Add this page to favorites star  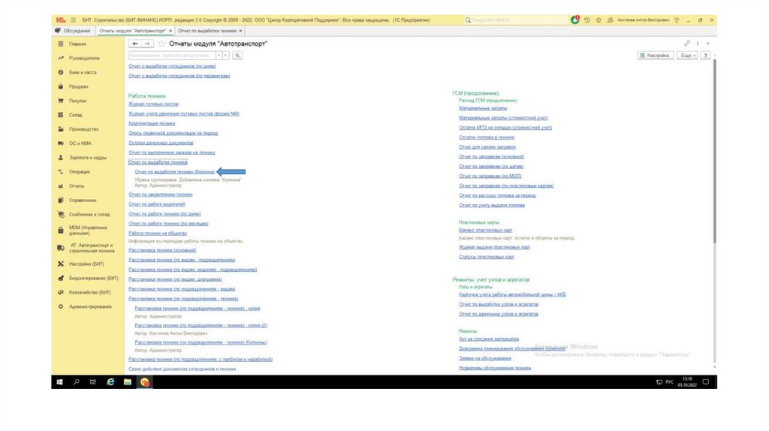pyautogui.click(x=161, y=44)
